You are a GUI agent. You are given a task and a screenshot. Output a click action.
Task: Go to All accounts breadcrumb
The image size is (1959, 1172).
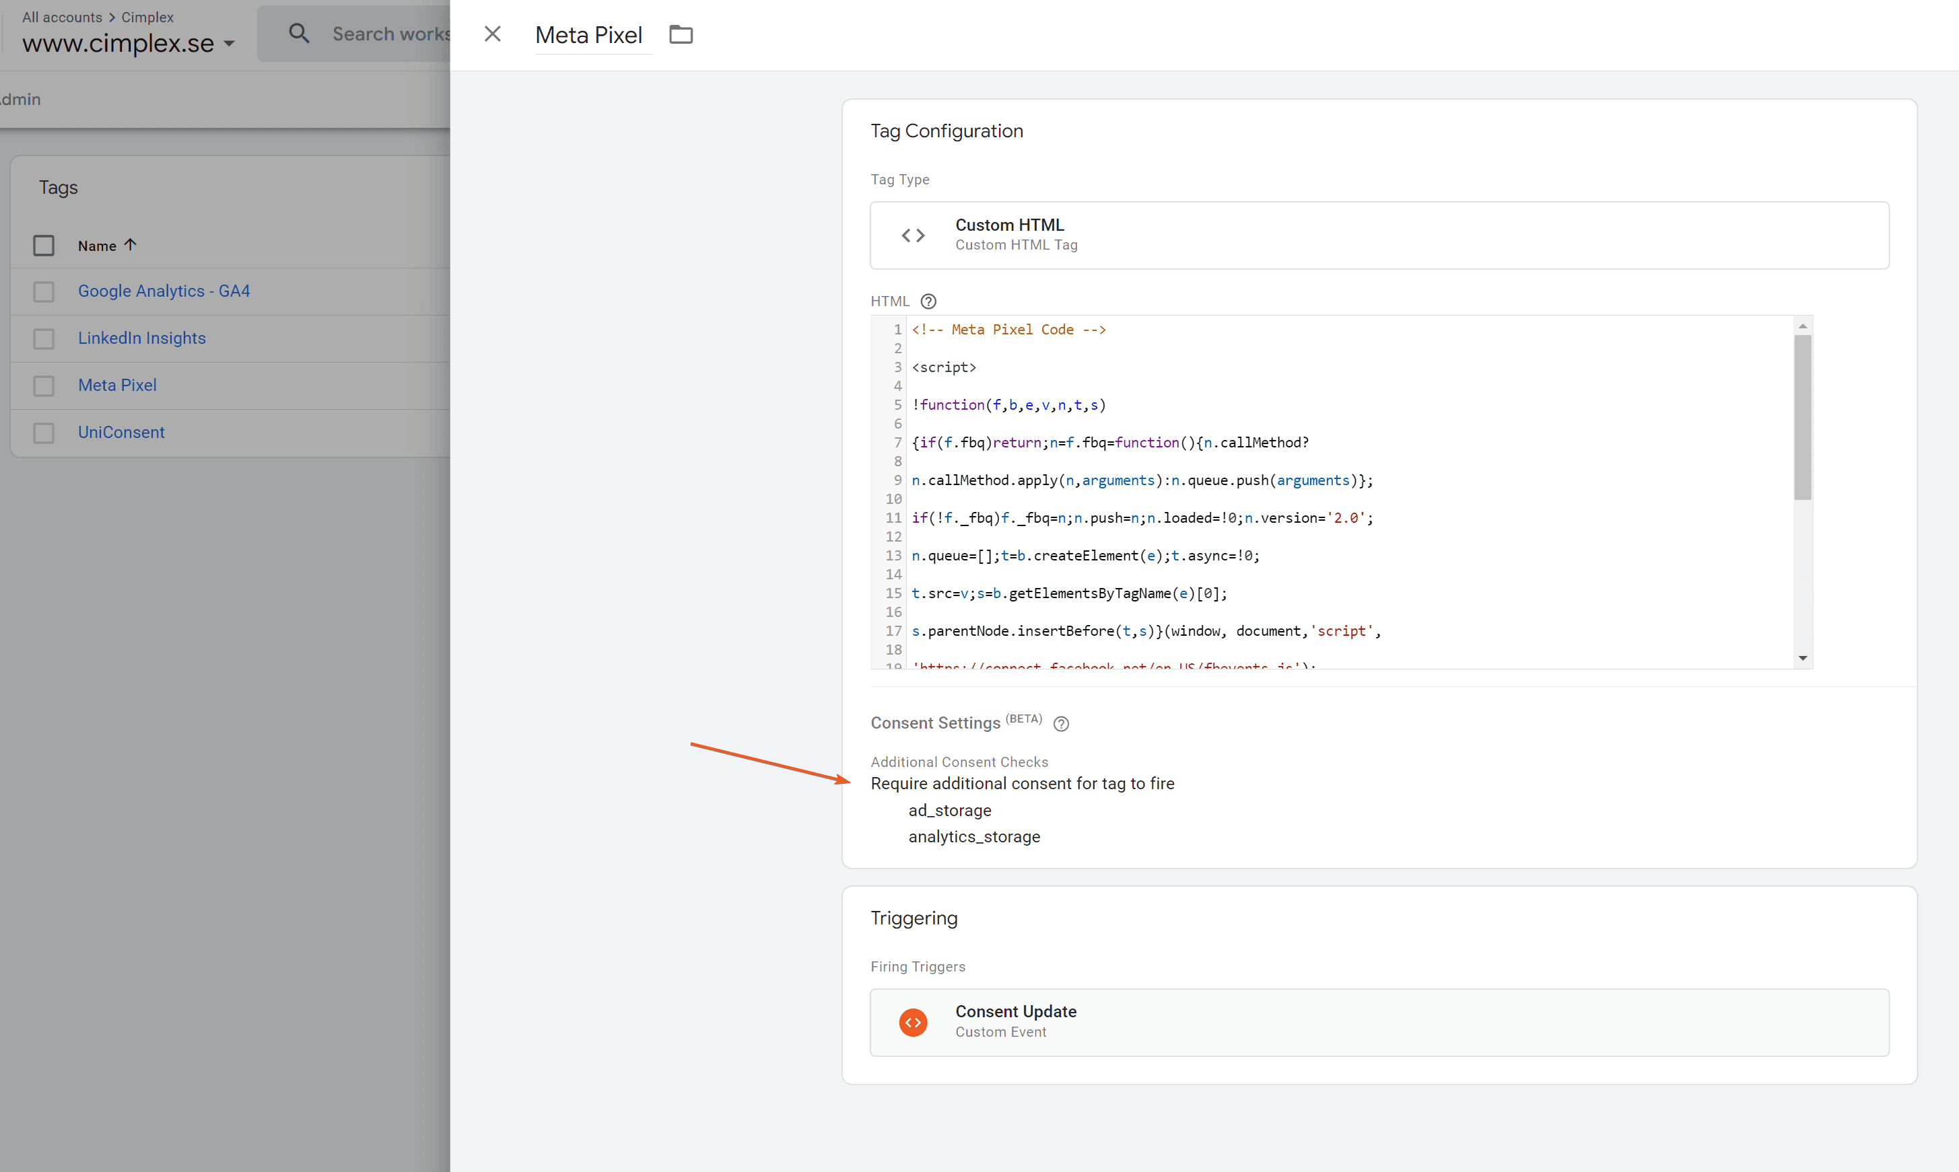pyautogui.click(x=62, y=17)
